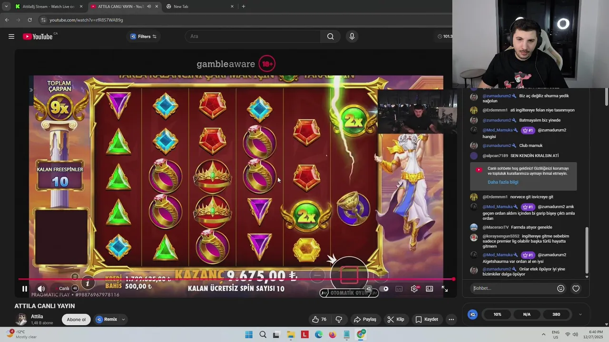Open Attila channel avatar
Viewport: 609px width, 342px height.
pos(21,319)
